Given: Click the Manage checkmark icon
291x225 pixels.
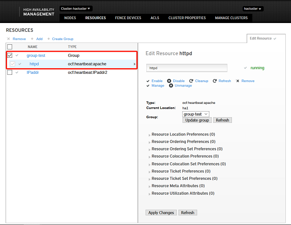Looking at the screenshot, I should pos(148,86).
